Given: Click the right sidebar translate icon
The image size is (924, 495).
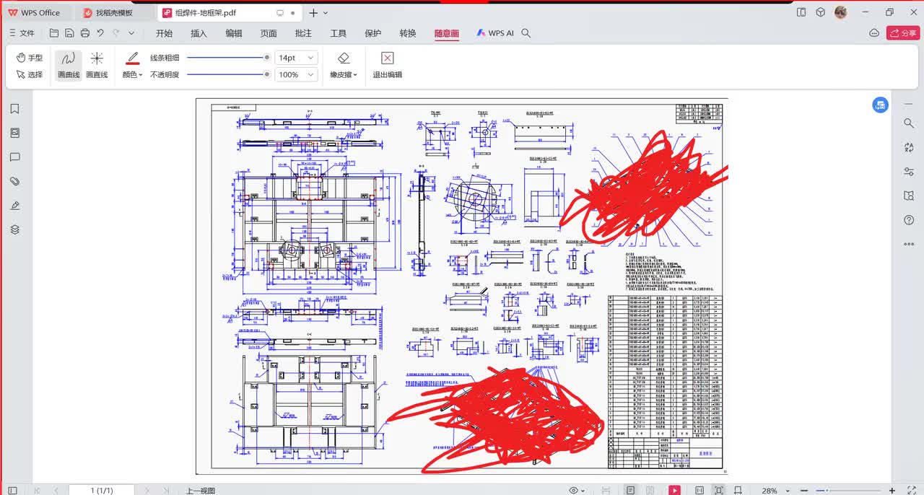Looking at the screenshot, I should point(909,147).
